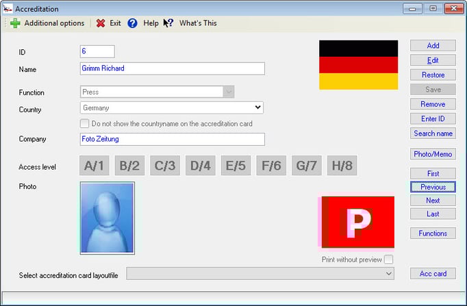Enable hiding countryname on accreditation card
467x306 pixels.
tap(85, 124)
